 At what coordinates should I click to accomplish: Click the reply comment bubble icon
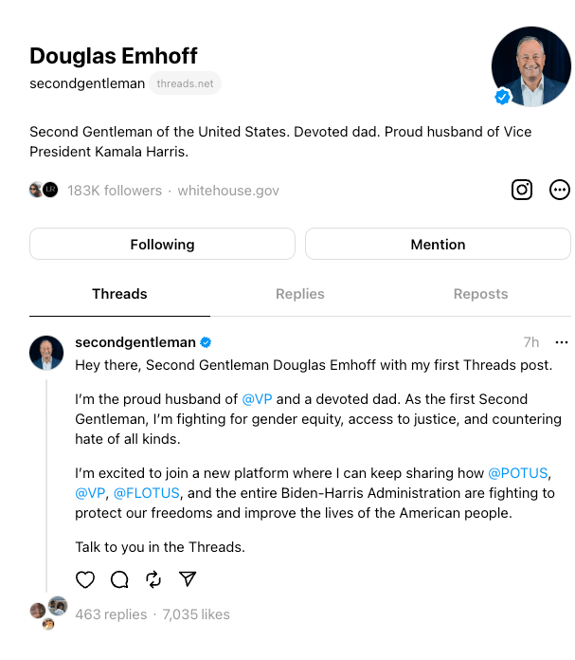click(x=119, y=579)
